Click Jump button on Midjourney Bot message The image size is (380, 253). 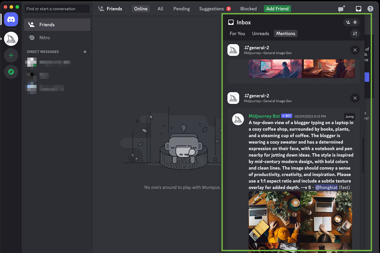coord(350,117)
